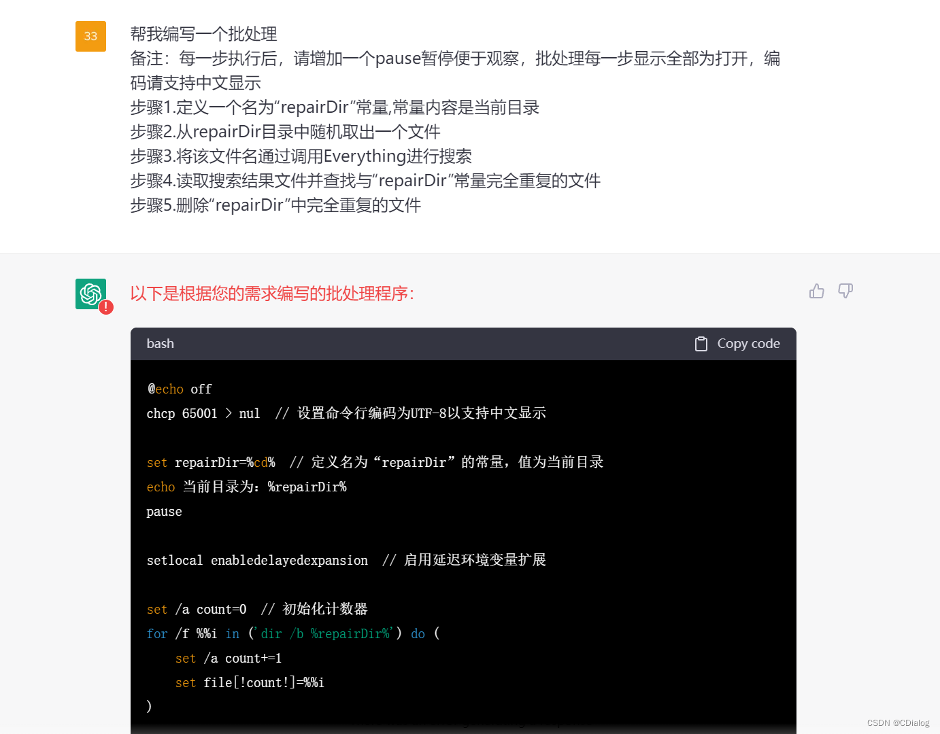Click the prompt line starting '步骤2.从repairDir'
Viewport: 940px width, 734px height.
point(285,132)
